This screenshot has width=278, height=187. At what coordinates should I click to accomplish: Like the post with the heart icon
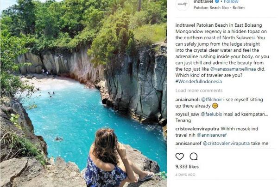tap(180, 157)
